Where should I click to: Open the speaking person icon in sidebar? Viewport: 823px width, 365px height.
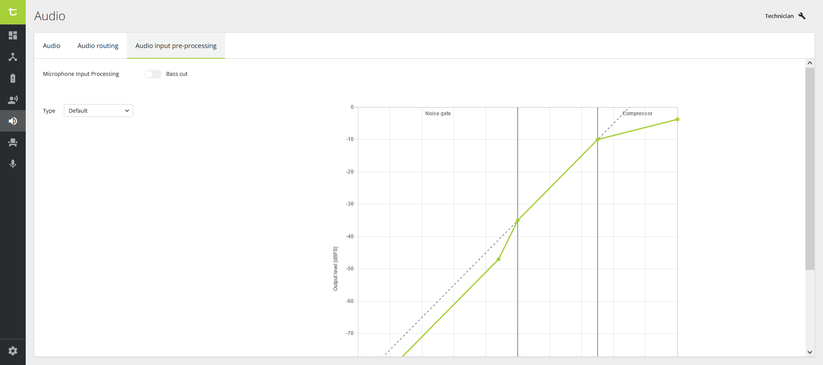click(x=13, y=100)
